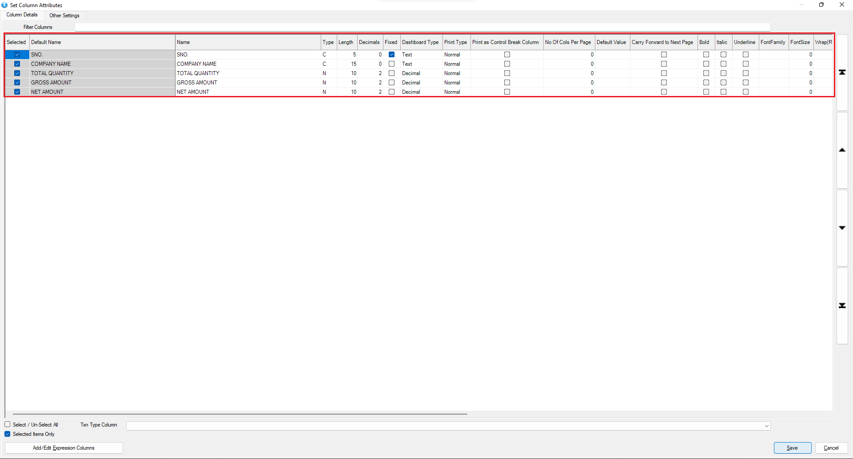The height and width of the screenshot is (459, 853).
Task: Focus the Filter Columns text field
Action: tap(422, 27)
